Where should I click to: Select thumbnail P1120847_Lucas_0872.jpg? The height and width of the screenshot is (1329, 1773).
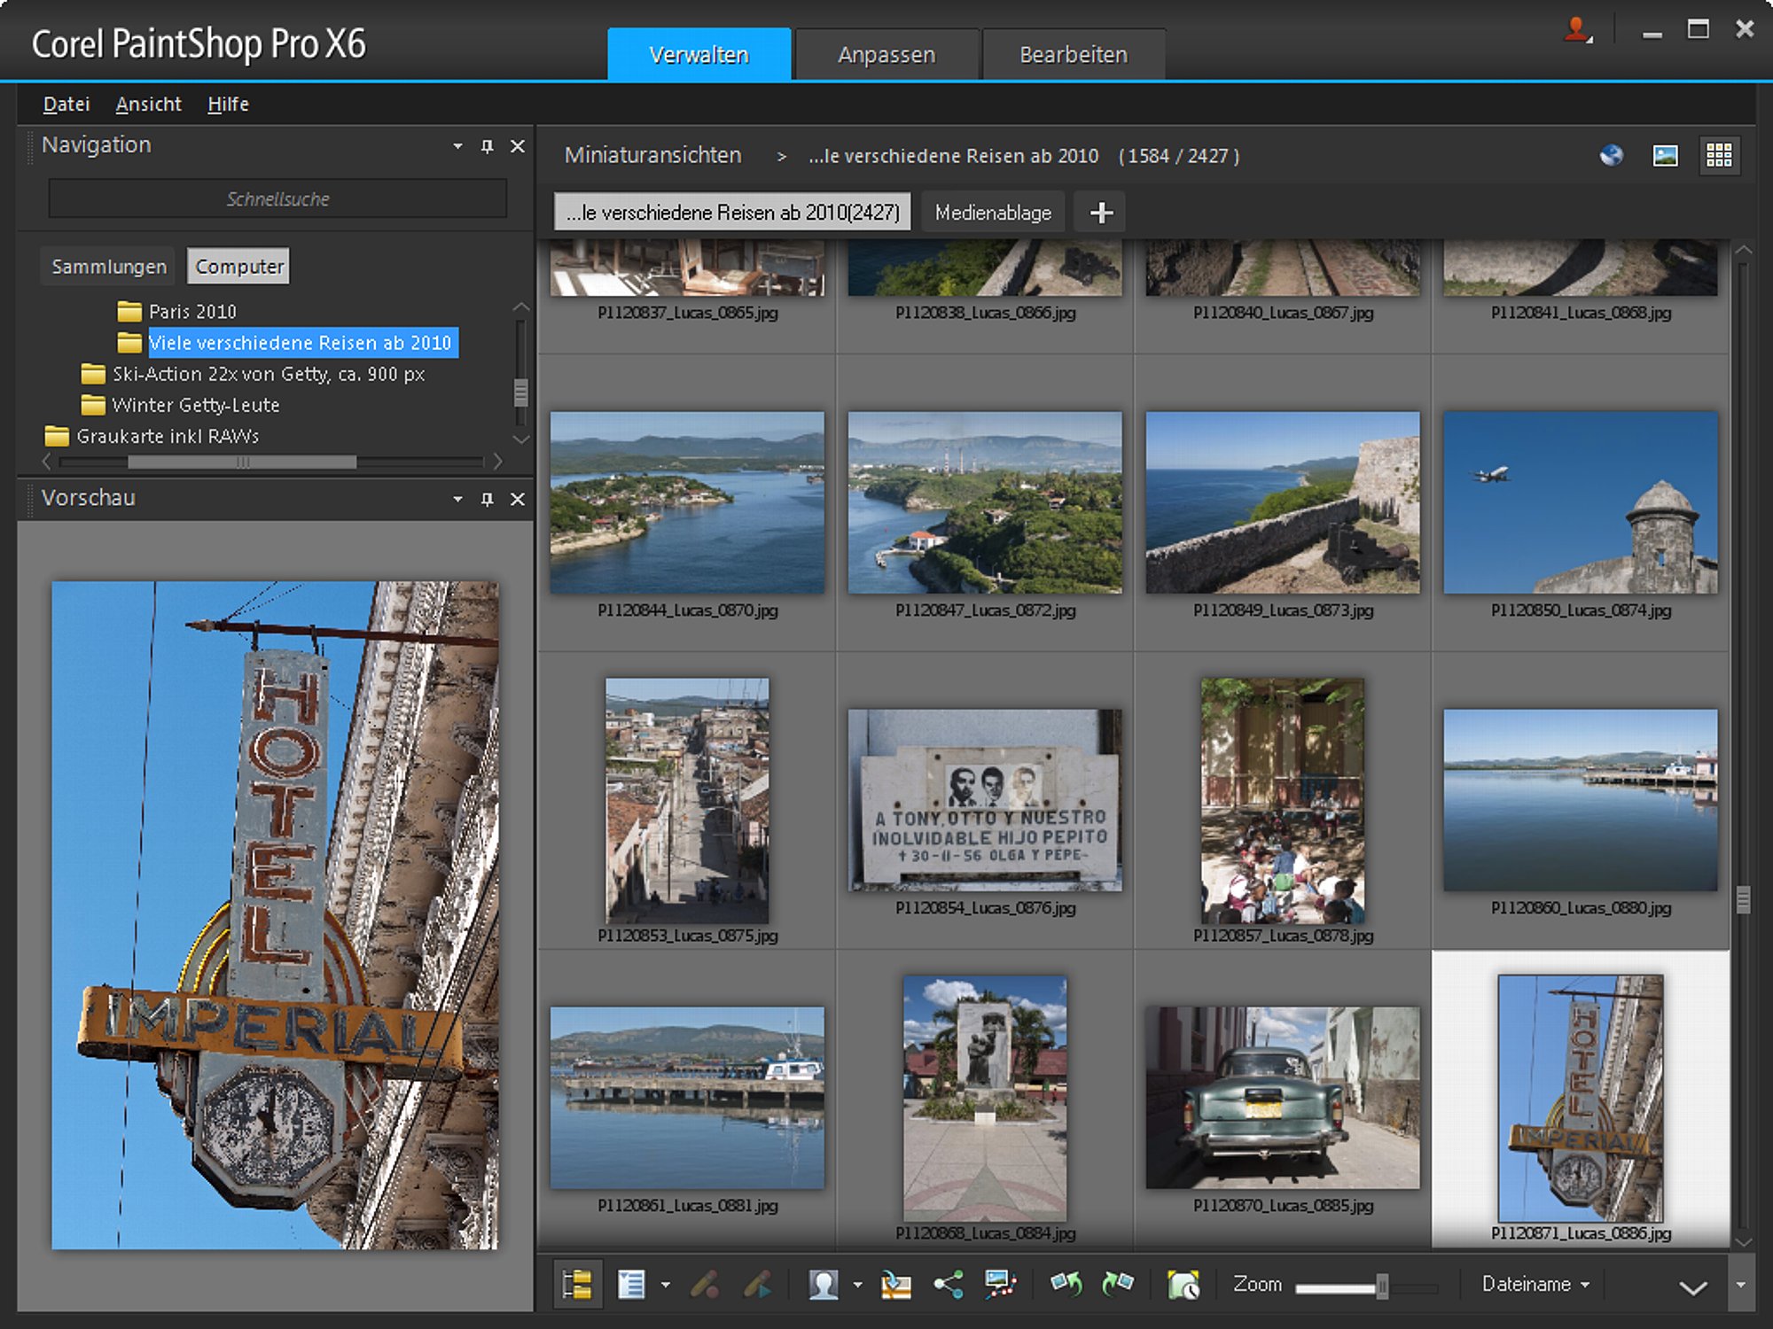[985, 502]
